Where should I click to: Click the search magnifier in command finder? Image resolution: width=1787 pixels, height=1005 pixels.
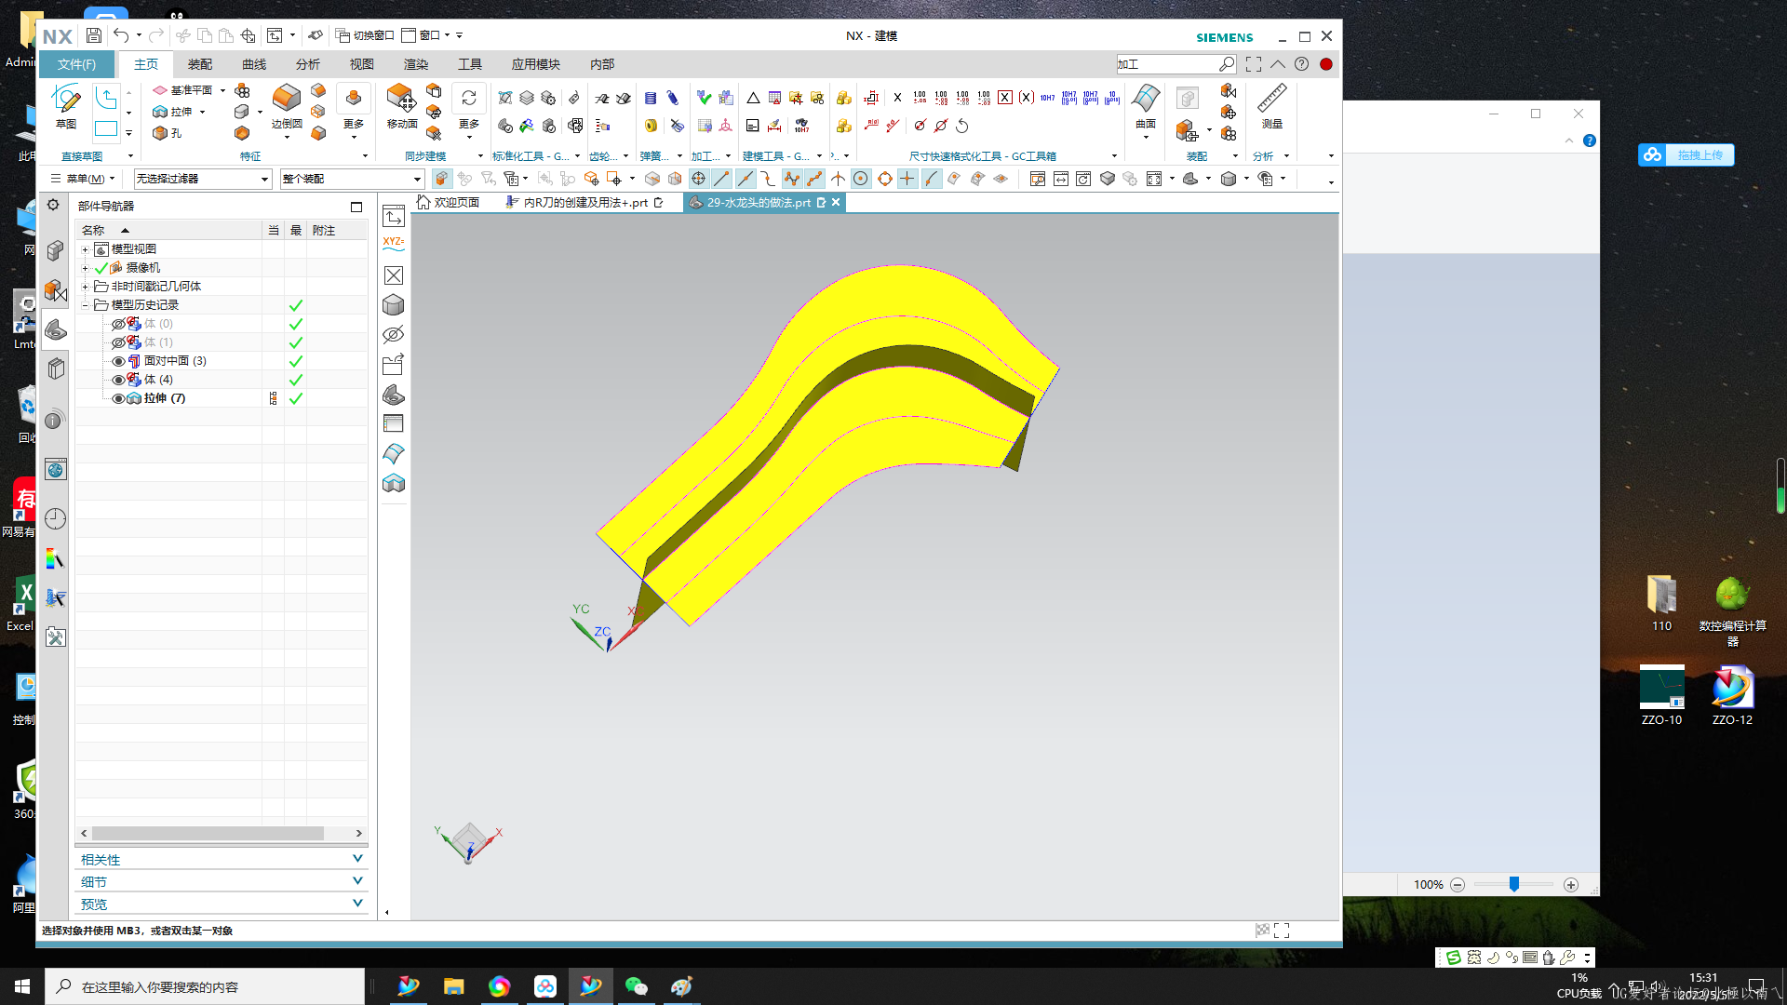[1227, 64]
